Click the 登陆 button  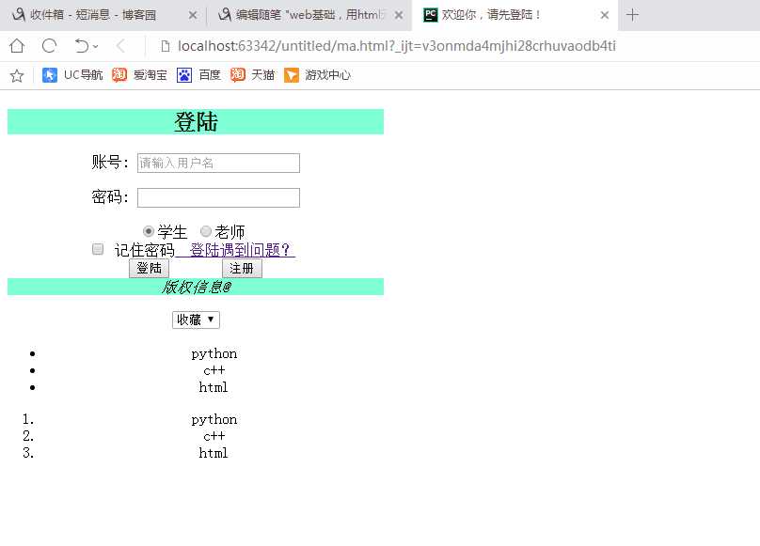click(149, 268)
